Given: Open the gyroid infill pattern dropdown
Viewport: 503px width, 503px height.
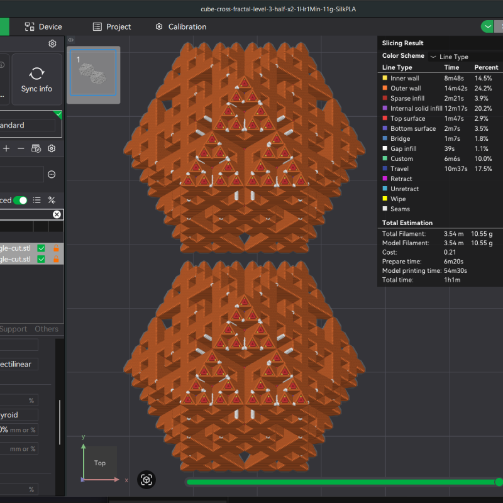Looking at the screenshot, I should pos(19,414).
